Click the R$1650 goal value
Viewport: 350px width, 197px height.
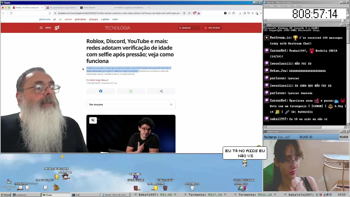click(344, 137)
